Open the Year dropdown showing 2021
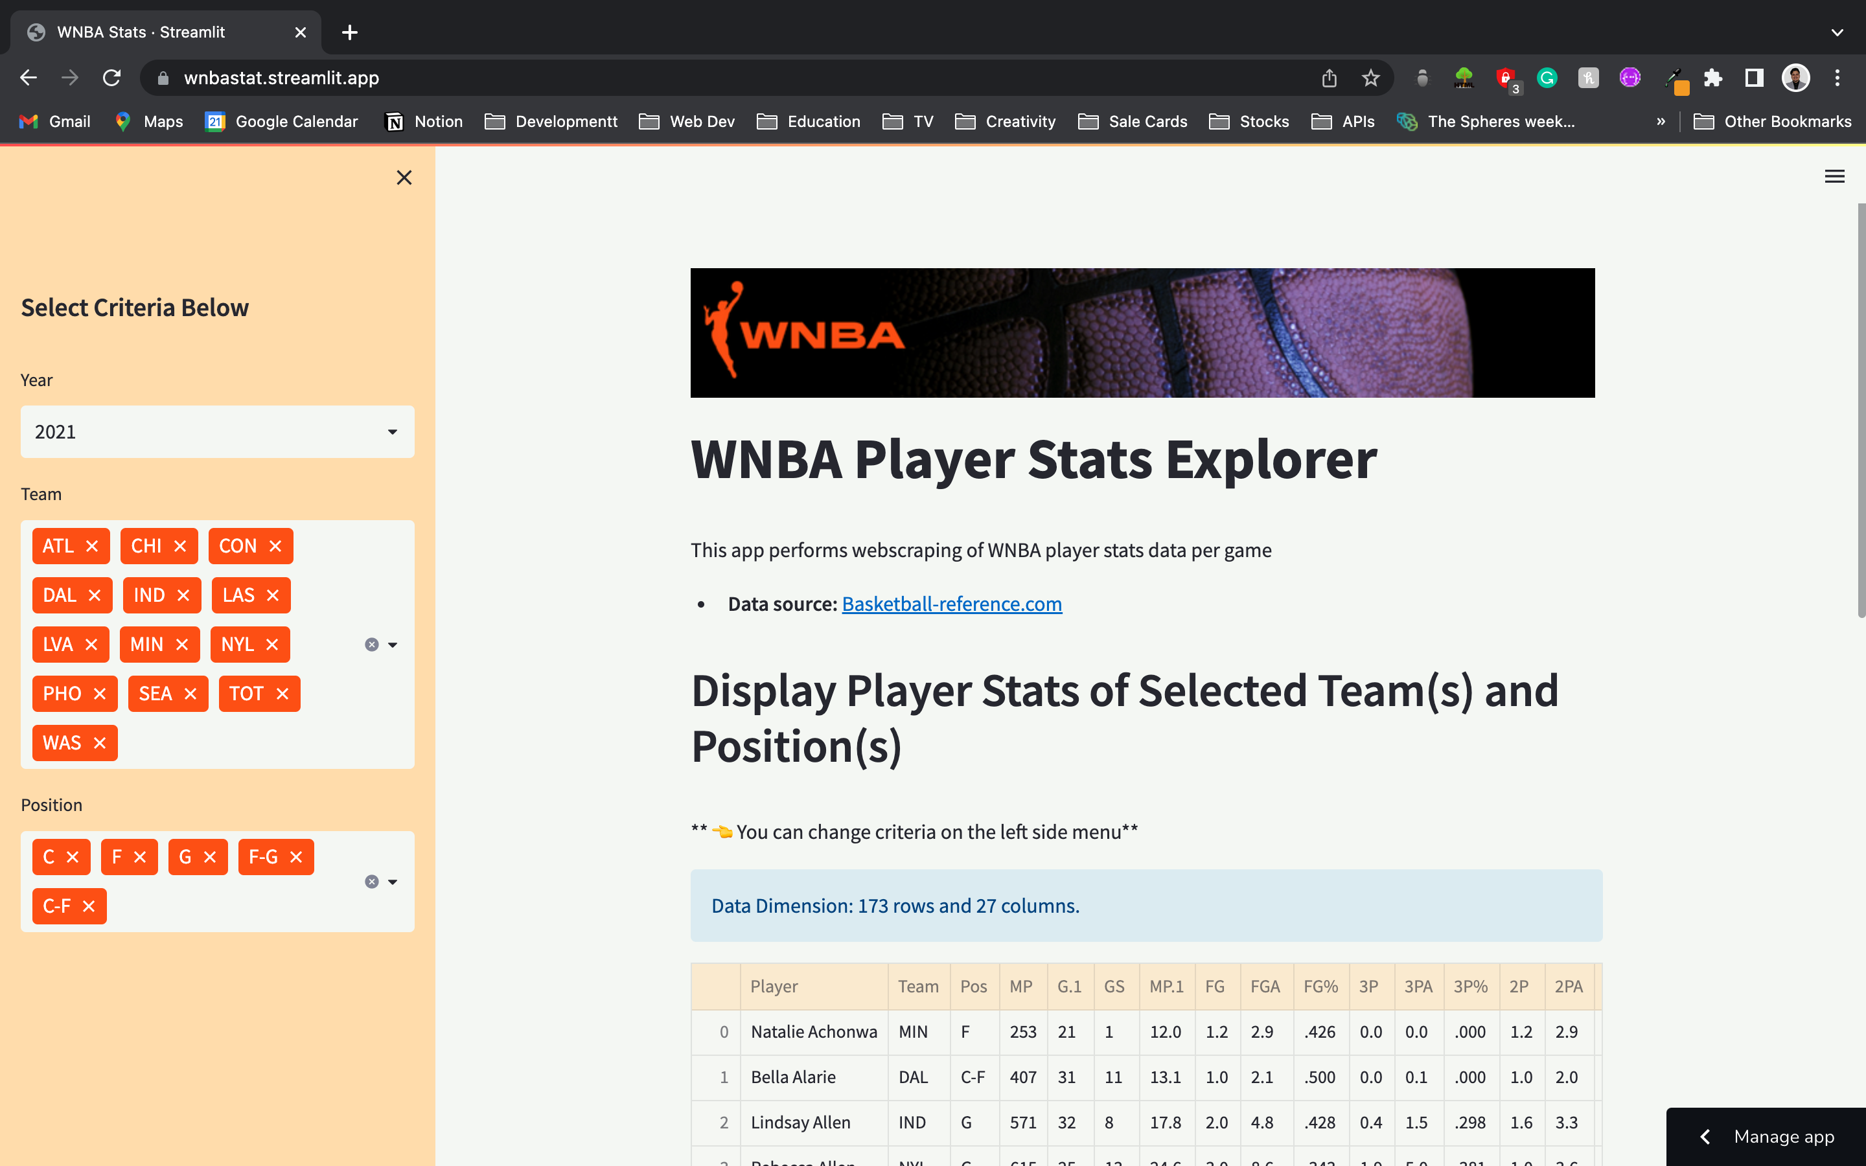The width and height of the screenshot is (1866, 1166). pos(218,432)
